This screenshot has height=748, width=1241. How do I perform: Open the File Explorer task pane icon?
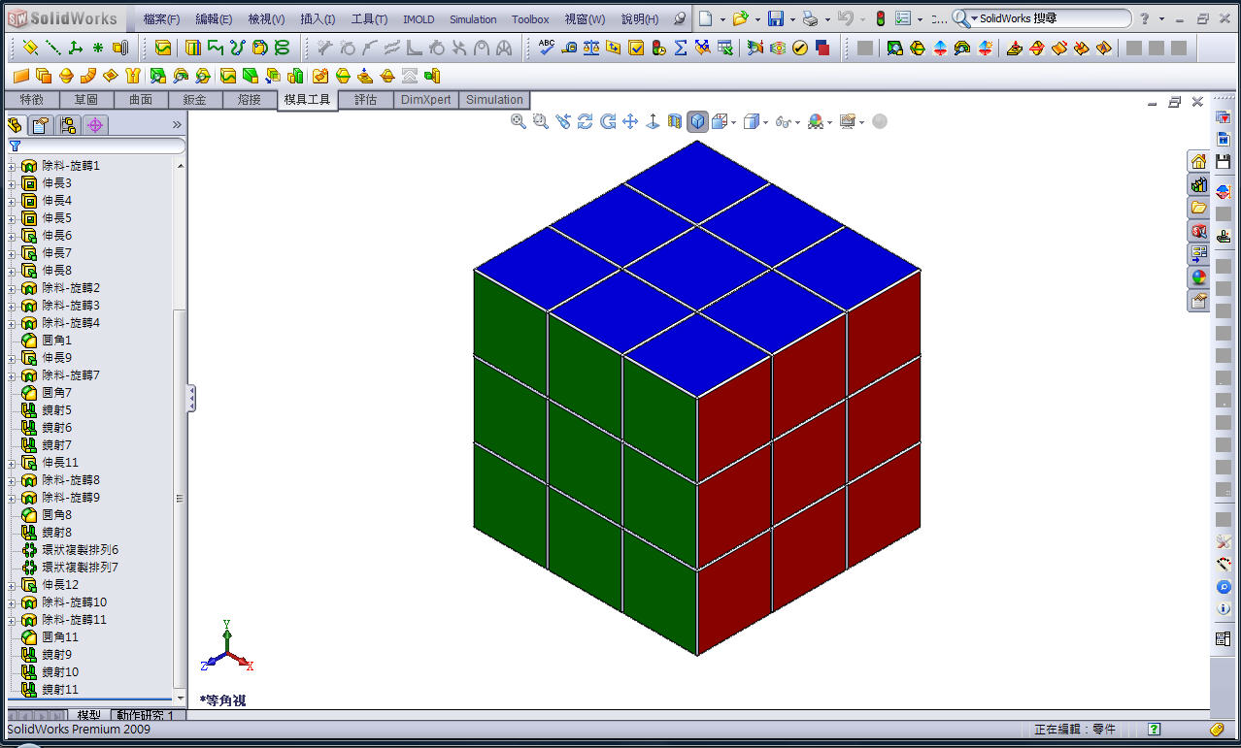click(x=1199, y=208)
